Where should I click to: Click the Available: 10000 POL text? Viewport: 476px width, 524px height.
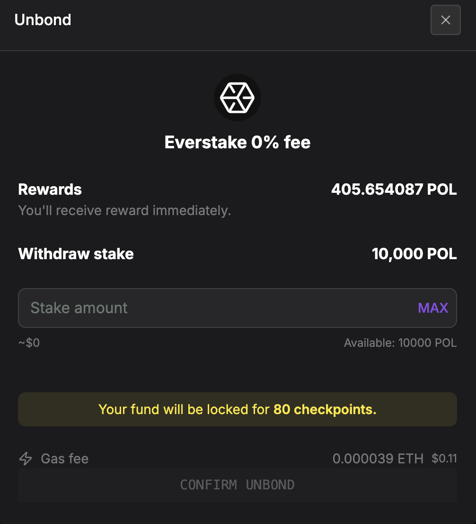click(400, 343)
